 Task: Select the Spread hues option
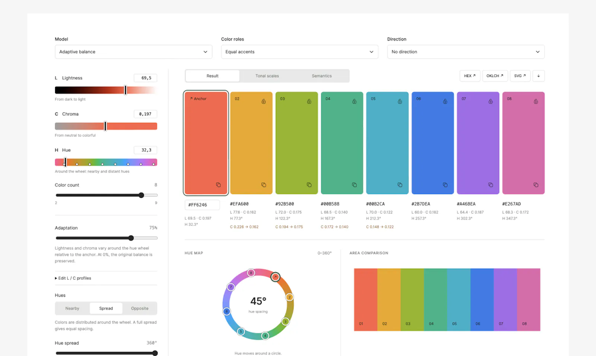tap(106, 308)
